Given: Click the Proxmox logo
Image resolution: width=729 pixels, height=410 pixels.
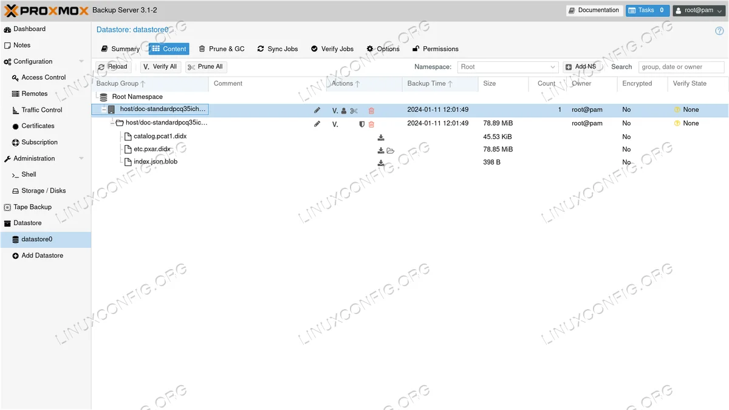Looking at the screenshot, I should point(45,10).
